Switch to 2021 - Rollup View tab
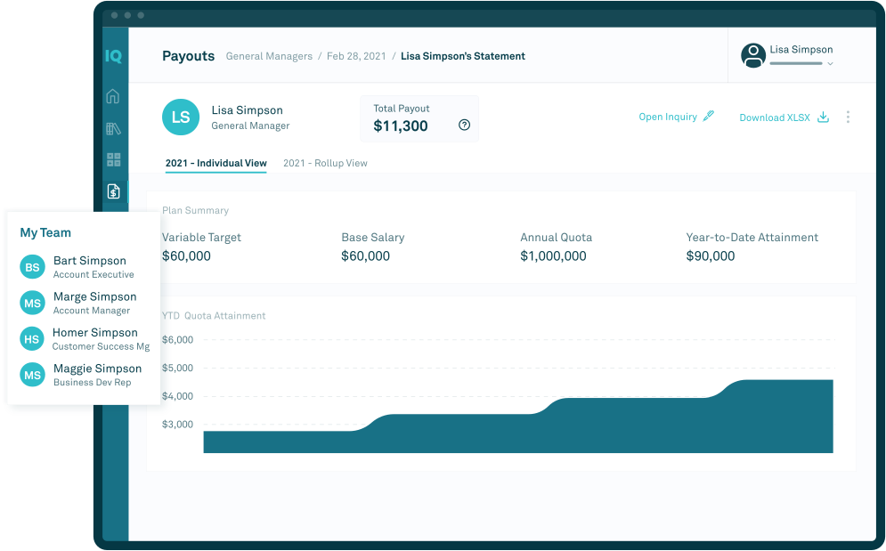This screenshot has width=886, height=551. (x=325, y=163)
